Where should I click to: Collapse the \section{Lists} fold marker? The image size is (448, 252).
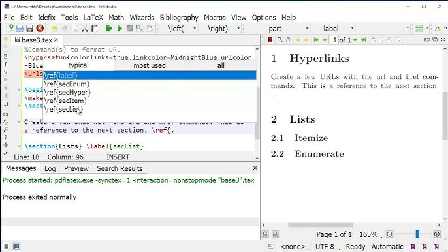tap(19, 146)
